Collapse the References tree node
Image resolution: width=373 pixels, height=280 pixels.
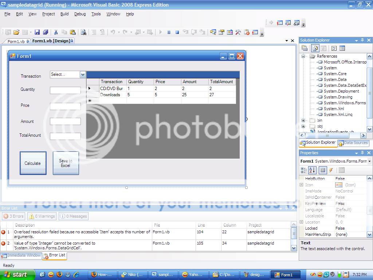303,57
